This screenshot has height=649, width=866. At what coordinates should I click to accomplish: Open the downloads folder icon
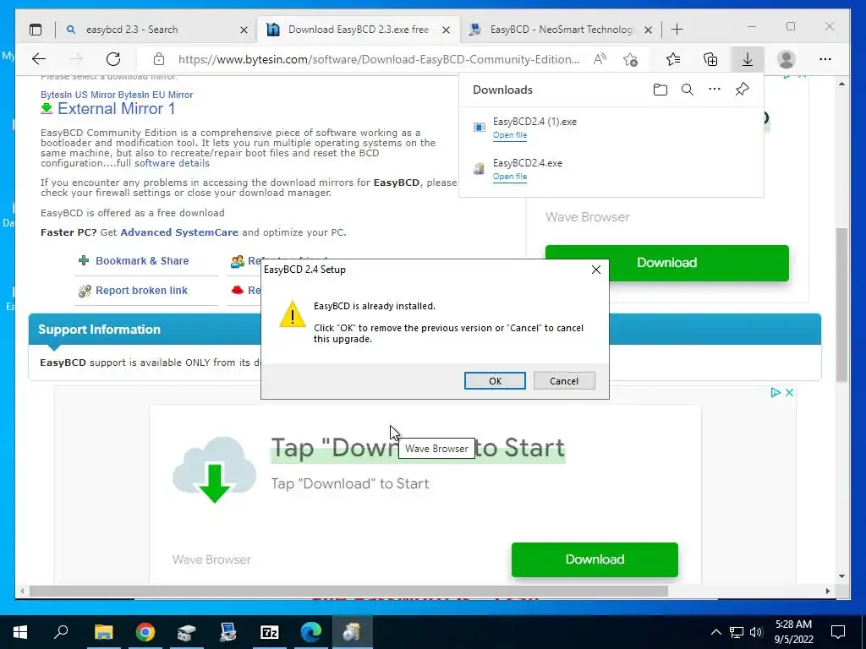pos(660,90)
